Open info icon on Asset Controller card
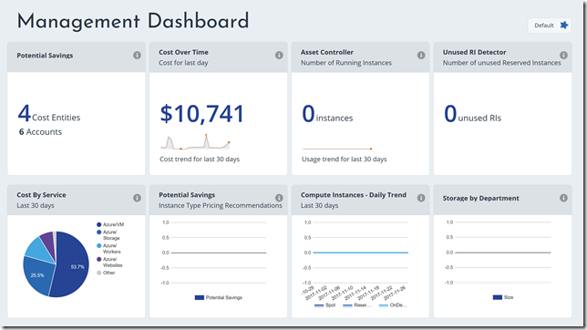587x330 pixels. (421, 56)
